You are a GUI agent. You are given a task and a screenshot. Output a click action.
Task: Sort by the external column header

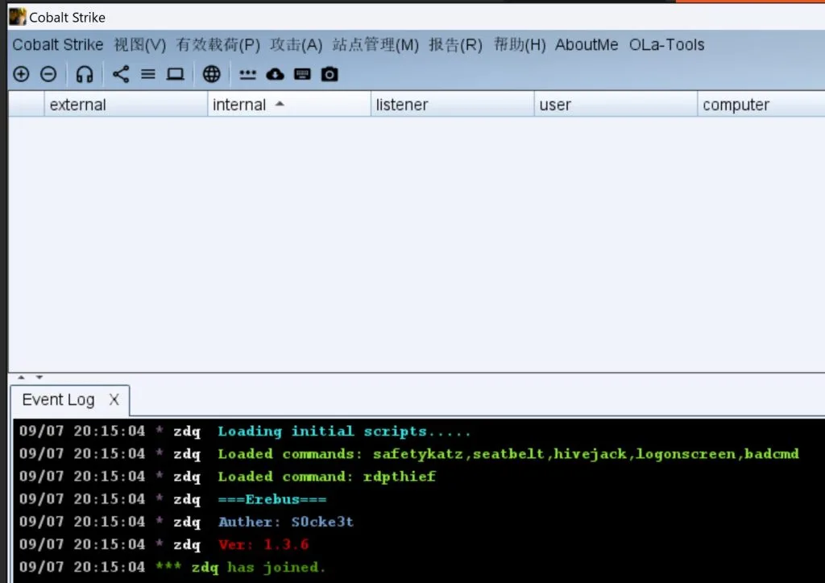click(x=126, y=105)
